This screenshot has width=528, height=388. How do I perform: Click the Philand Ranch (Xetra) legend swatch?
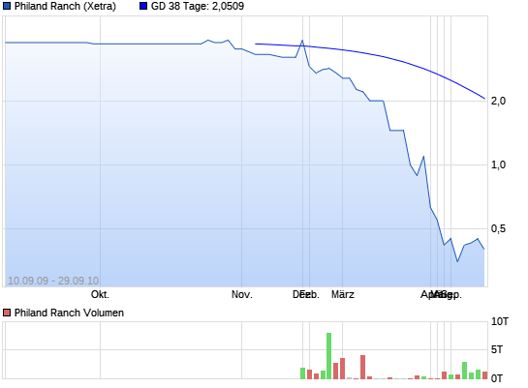pyautogui.click(x=7, y=6)
